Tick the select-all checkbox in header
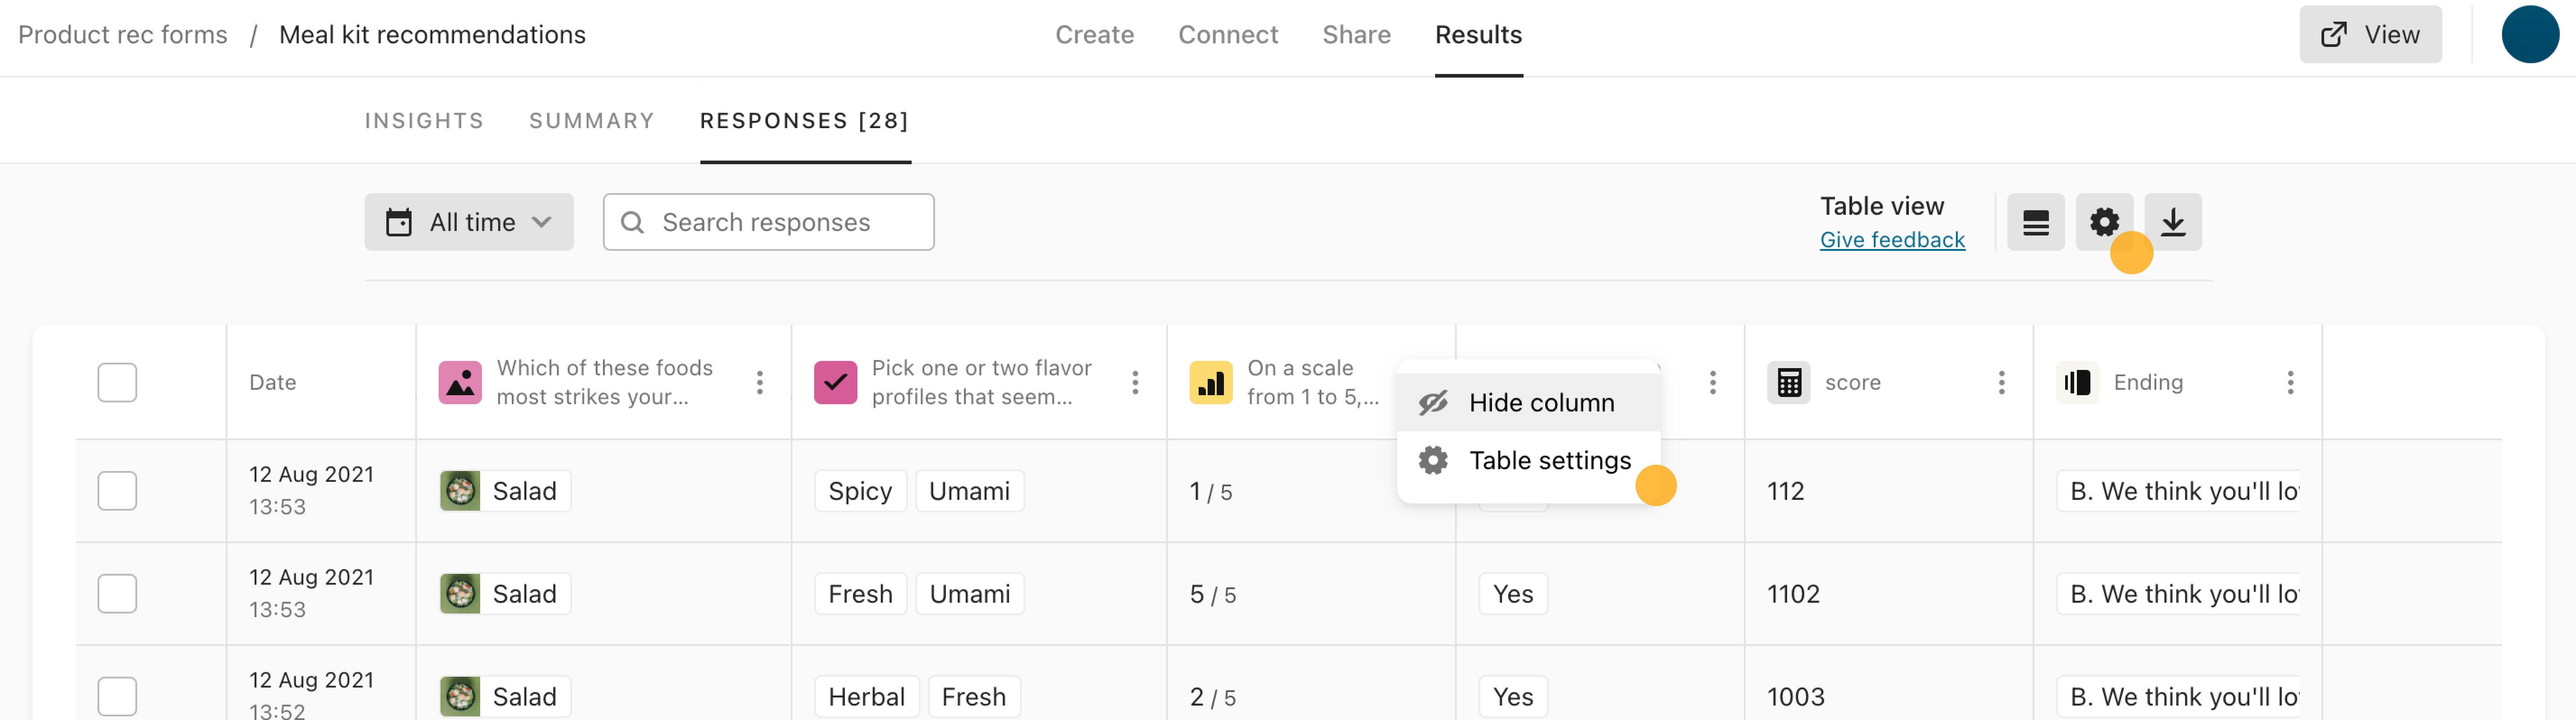 [x=117, y=383]
